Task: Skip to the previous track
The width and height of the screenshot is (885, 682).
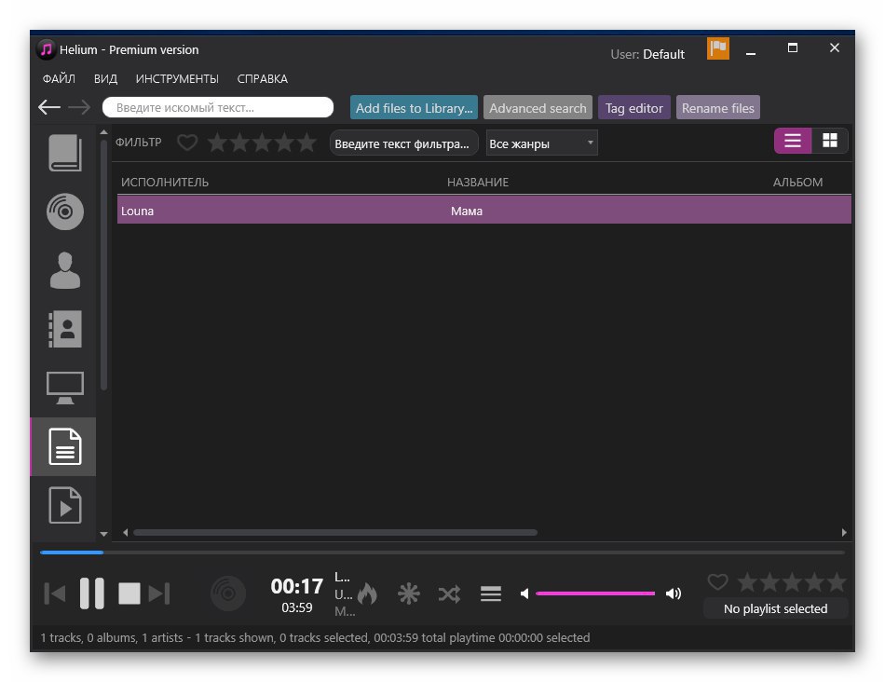Action: click(x=55, y=593)
